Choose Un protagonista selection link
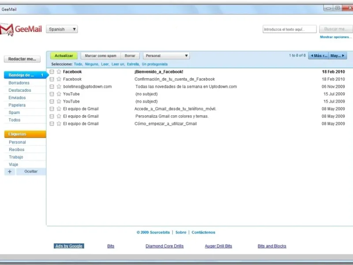This screenshot has height=265, width=353. tap(155, 64)
